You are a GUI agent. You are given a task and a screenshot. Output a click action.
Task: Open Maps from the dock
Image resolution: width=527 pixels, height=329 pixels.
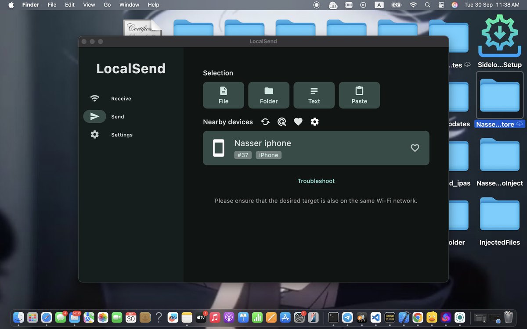coord(89,317)
